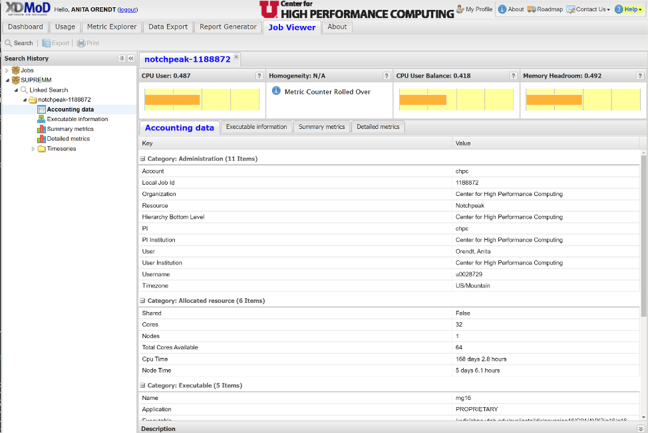Click the CPU User orange bar
The width and height of the screenshot is (648, 433).
tap(172, 100)
